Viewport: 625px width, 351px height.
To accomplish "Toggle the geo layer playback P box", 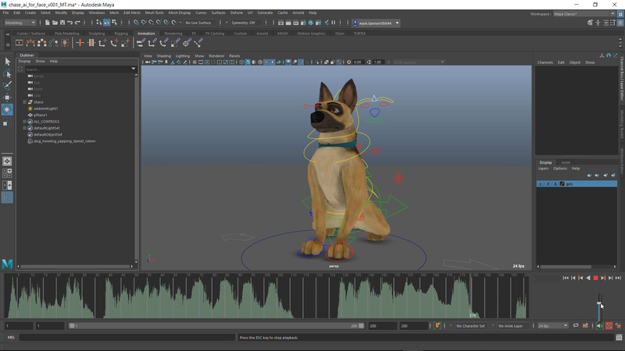I will click(548, 184).
